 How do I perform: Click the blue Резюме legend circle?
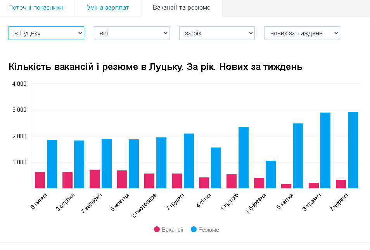coord(194,230)
